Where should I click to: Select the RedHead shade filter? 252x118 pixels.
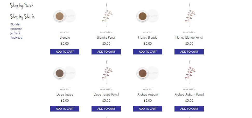(x=16, y=38)
